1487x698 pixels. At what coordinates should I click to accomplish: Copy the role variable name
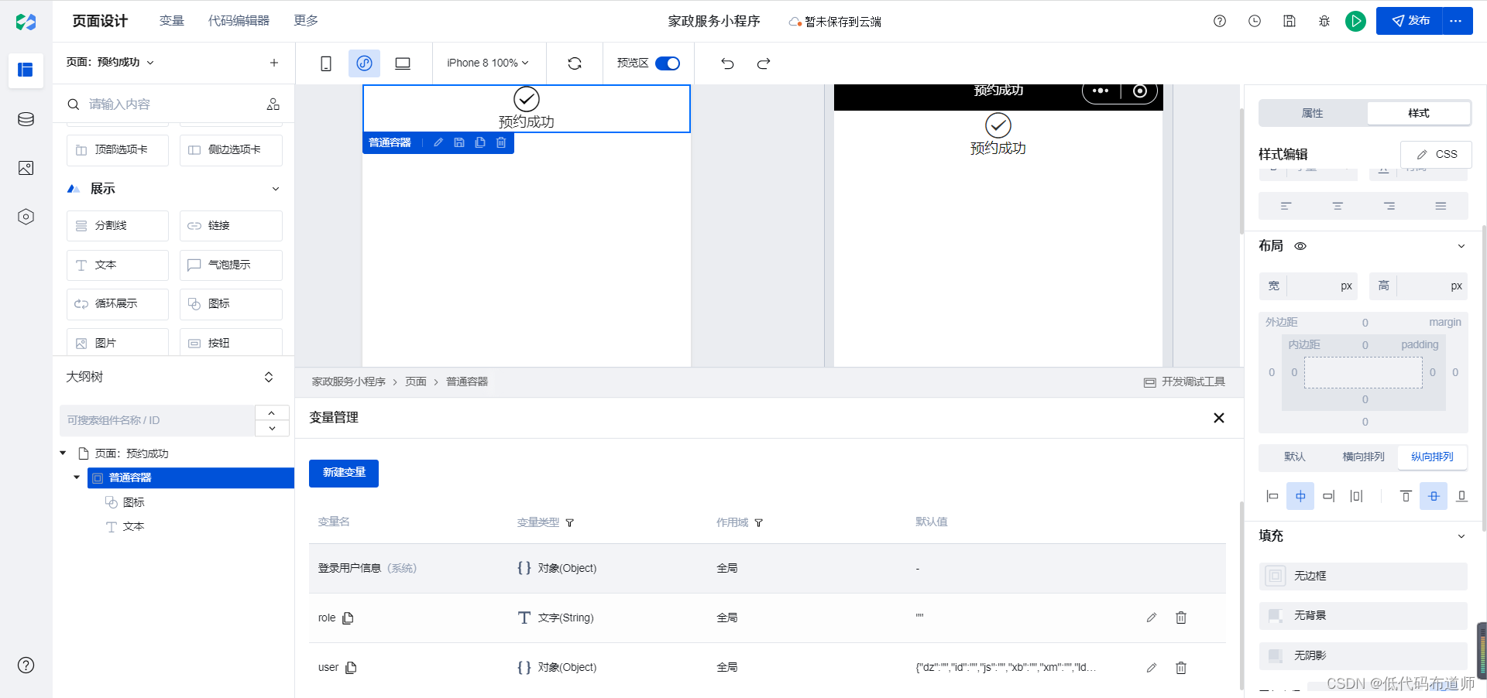coord(348,618)
